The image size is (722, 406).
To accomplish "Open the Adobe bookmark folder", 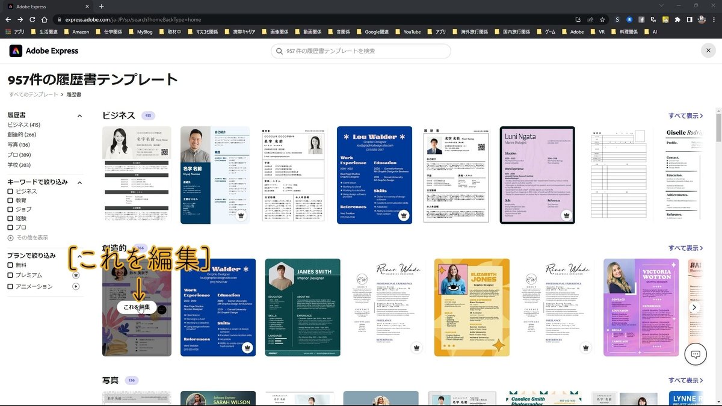I will (572, 32).
